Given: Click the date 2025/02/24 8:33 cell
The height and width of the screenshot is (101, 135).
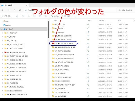Looking at the screenshot, I should 105,24.
